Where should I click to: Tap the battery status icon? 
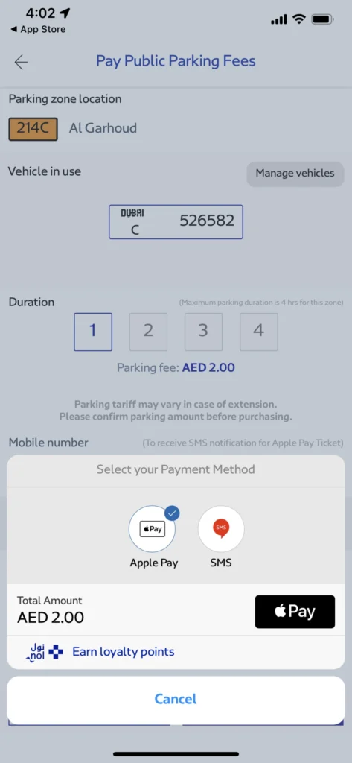[x=321, y=19]
